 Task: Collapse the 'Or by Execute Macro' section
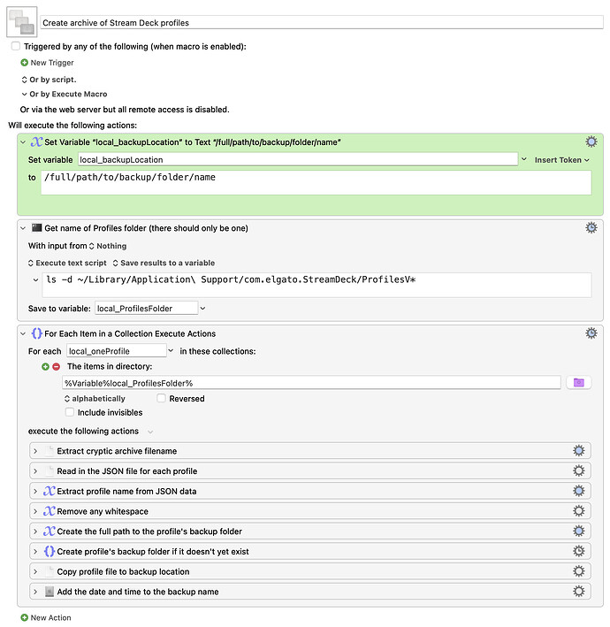(x=25, y=95)
